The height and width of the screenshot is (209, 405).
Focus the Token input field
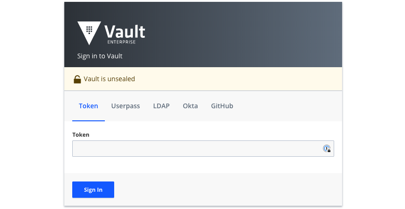coord(196,149)
